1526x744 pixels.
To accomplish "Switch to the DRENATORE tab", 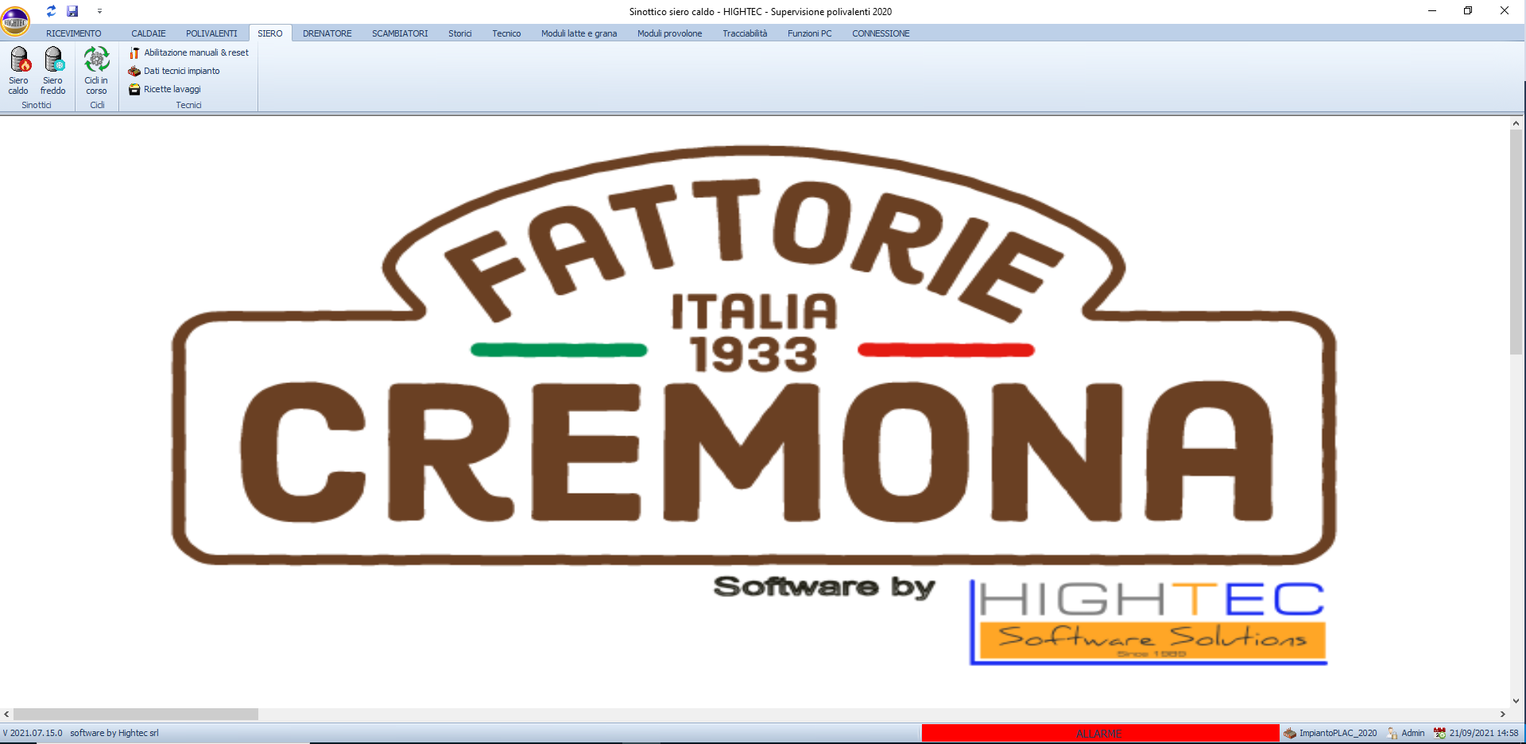I will [x=327, y=33].
